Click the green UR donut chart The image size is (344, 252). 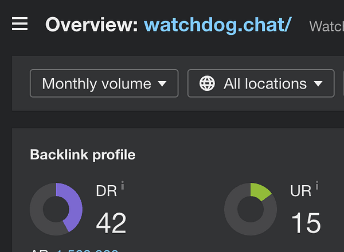pyautogui.click(x=251, y=209)
